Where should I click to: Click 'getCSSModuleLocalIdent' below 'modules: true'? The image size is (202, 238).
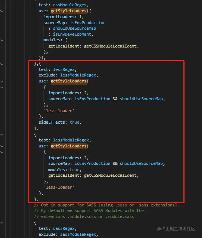pos(110,175)
